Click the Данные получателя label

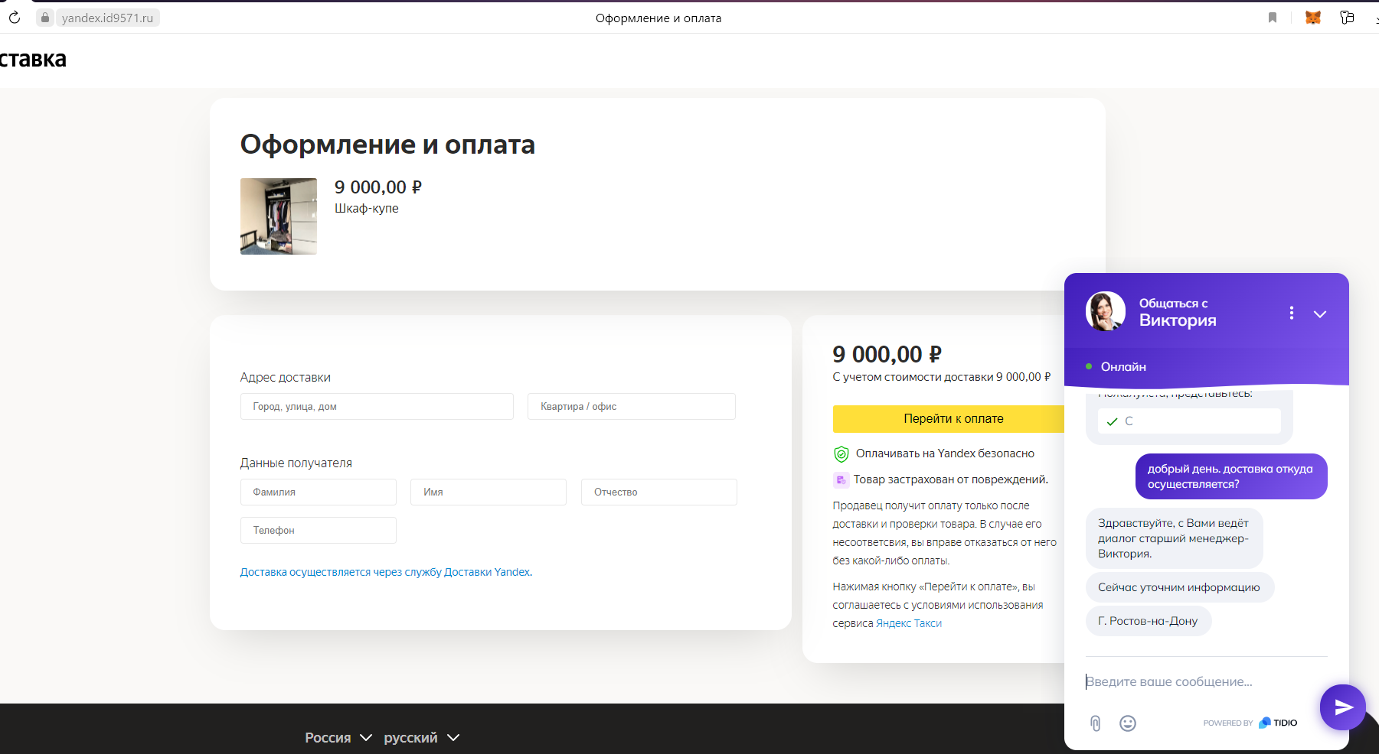[x=296, y=463]
